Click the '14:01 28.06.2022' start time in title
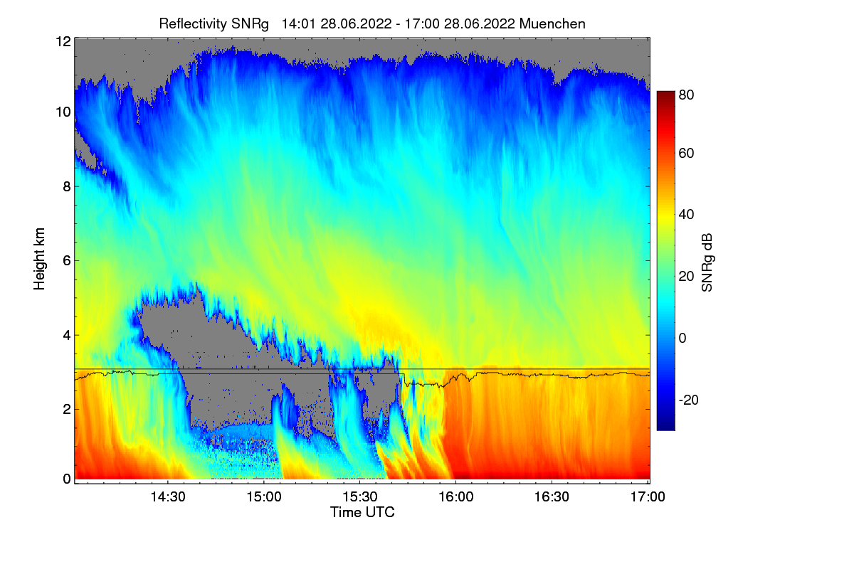Image resolution: width=854 pixels, height=569 pixels. (x=337, y=23)
